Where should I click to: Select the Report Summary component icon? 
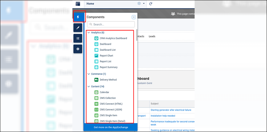tap(96, 67)
